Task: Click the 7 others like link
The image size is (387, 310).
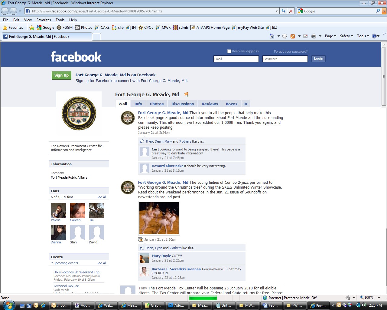Action: tap(185, 141)
